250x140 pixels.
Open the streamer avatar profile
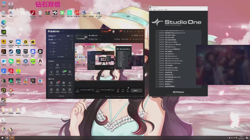113,31
